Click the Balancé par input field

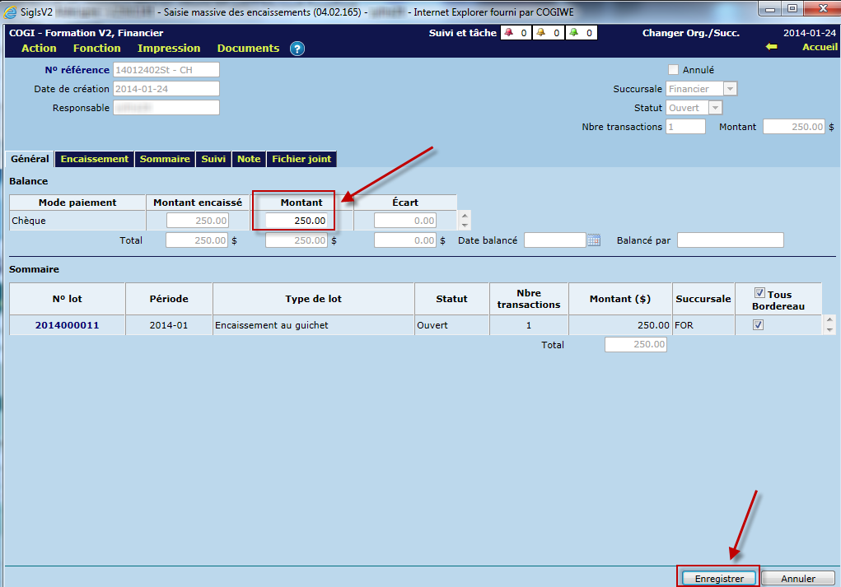[x=730, y=240]
